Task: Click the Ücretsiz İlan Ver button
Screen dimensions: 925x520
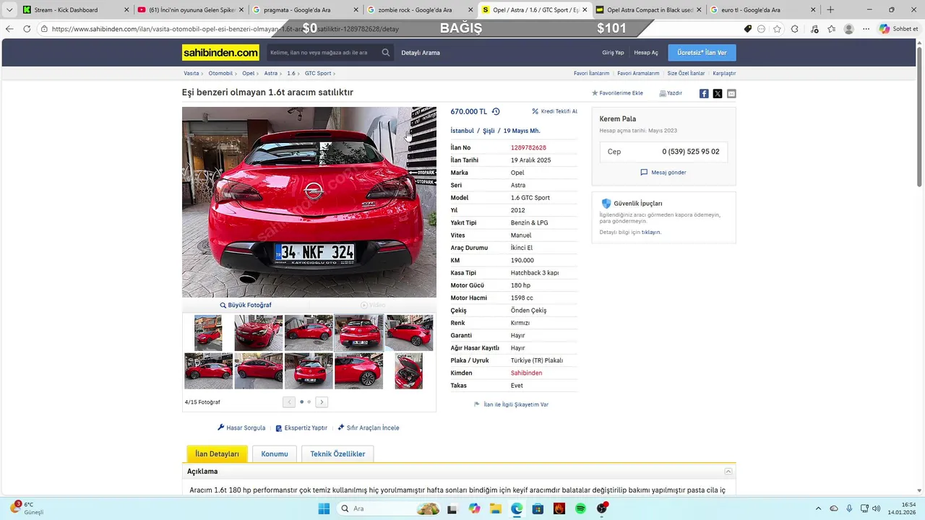Action: pos(702,53)
